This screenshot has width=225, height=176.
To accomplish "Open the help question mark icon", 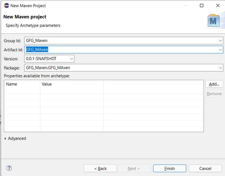I will pyautogui.click(x=9, y=168).
